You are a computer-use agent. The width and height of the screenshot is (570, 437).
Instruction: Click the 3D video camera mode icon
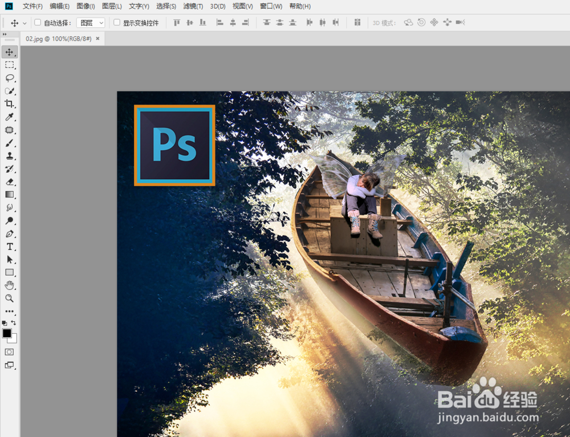(x=461, y=23)
